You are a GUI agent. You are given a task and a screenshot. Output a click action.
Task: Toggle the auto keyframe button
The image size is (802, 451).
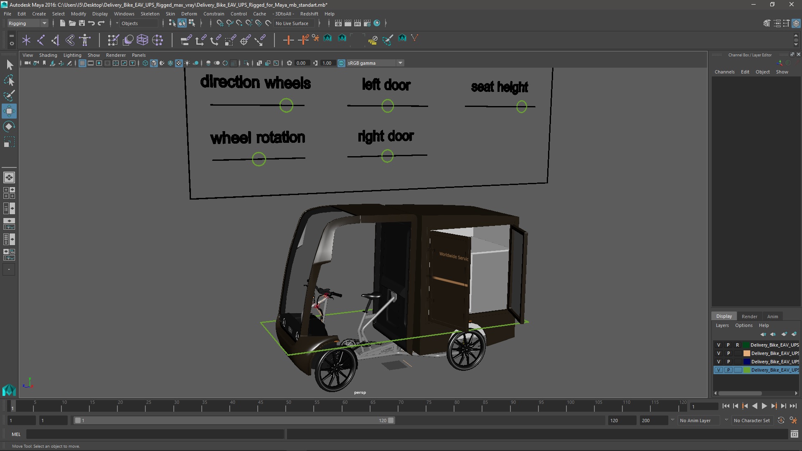781,421
